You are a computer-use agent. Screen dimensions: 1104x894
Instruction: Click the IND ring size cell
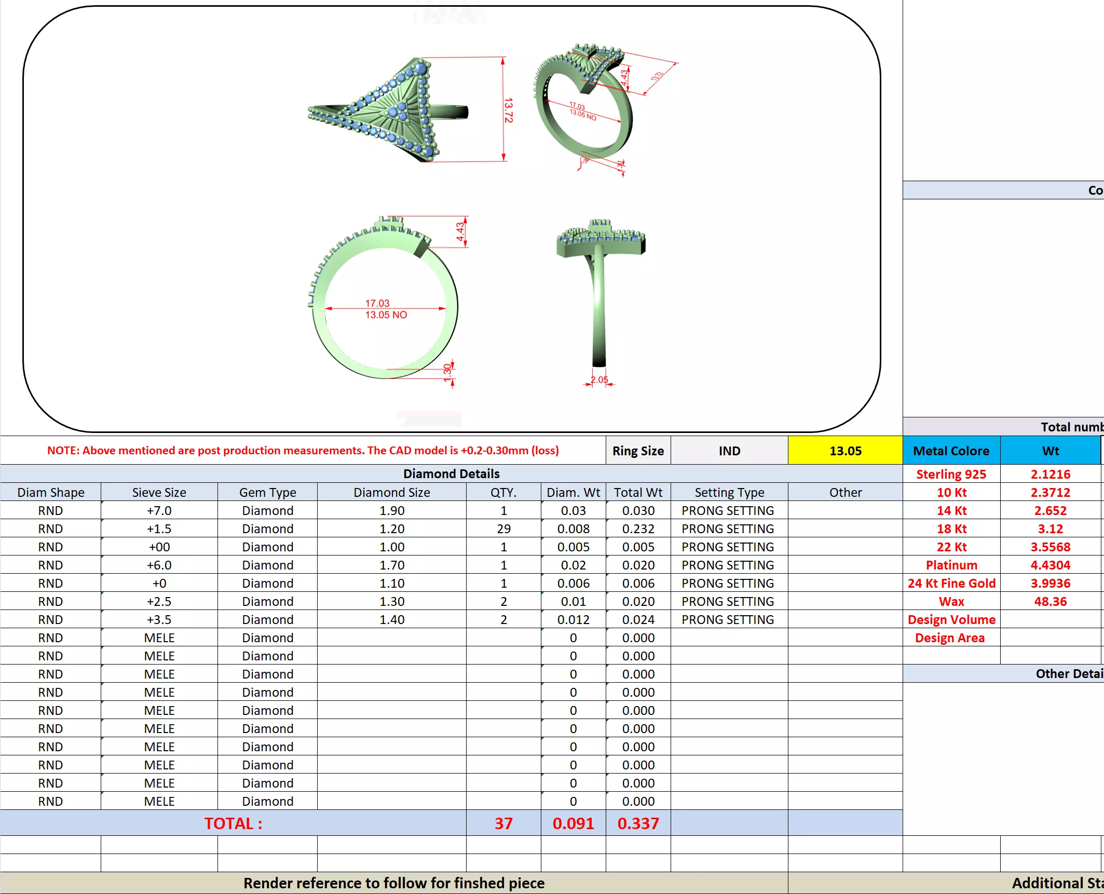[729, 451]
